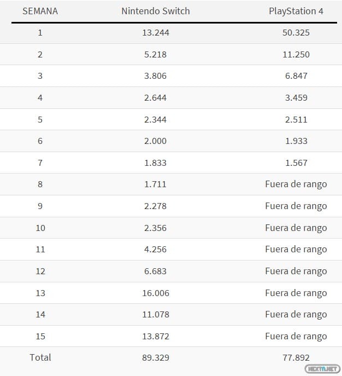Select the 11.250 PlayStation 4 cell
The image size is (342, 376).
click(x=296, y=55)
